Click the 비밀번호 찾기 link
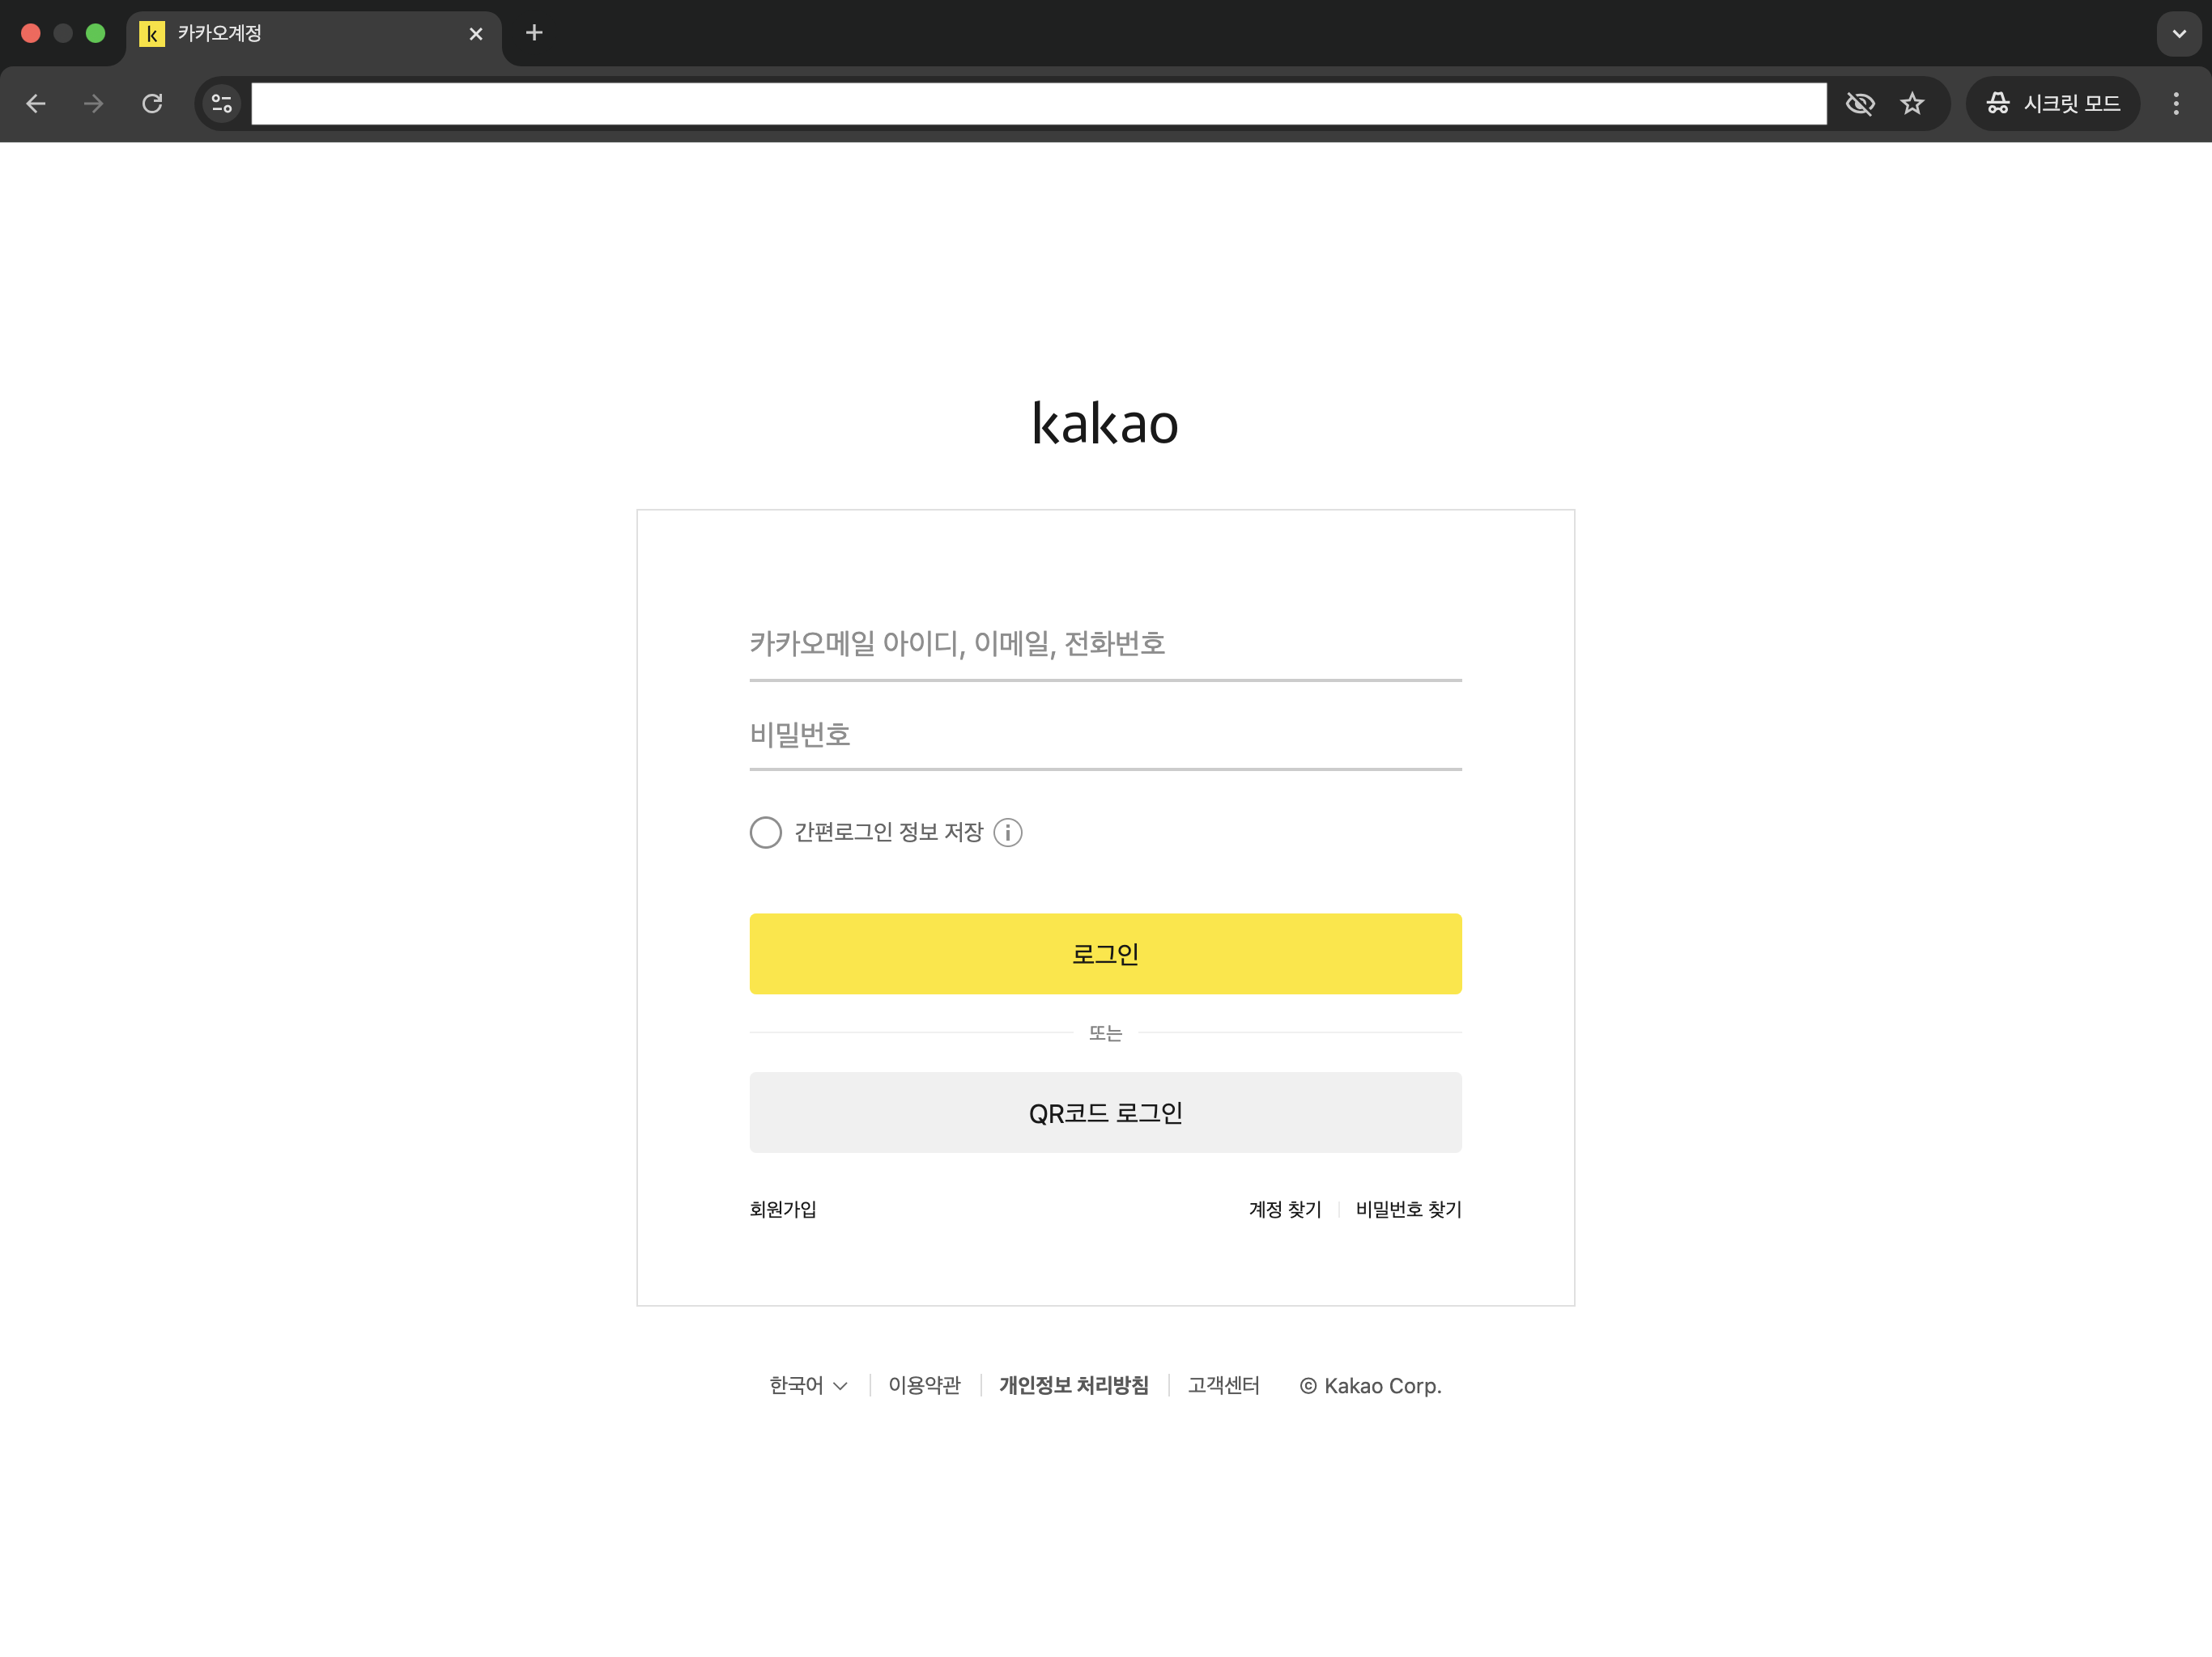Viewport: 2212px width, 1657px height. tap(1408, 1210)
